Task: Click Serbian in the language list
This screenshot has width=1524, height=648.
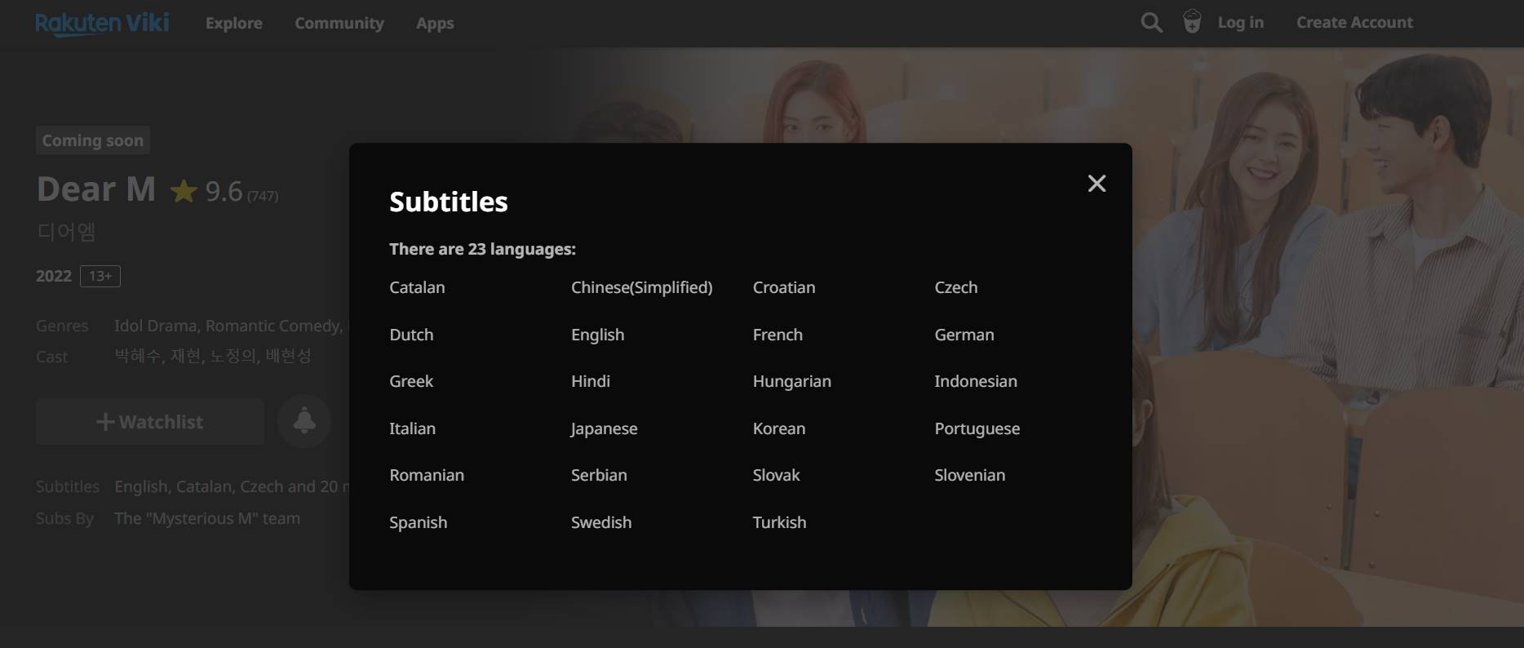Action: (599, 475)
